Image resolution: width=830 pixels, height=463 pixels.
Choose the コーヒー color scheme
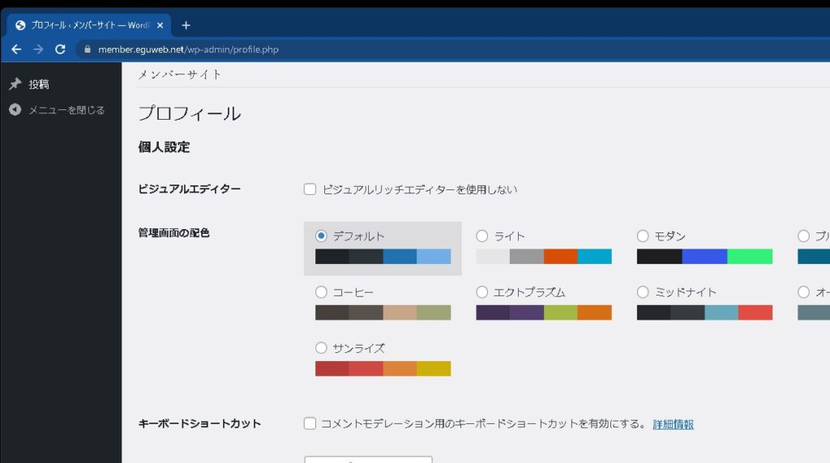321,292
